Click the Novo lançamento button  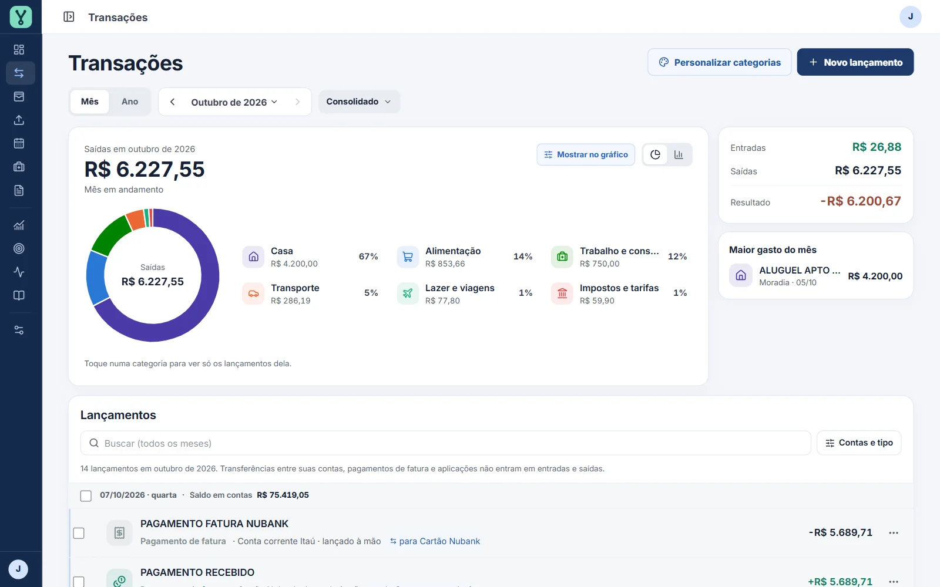pyautogui.click(x=855, y=62)
